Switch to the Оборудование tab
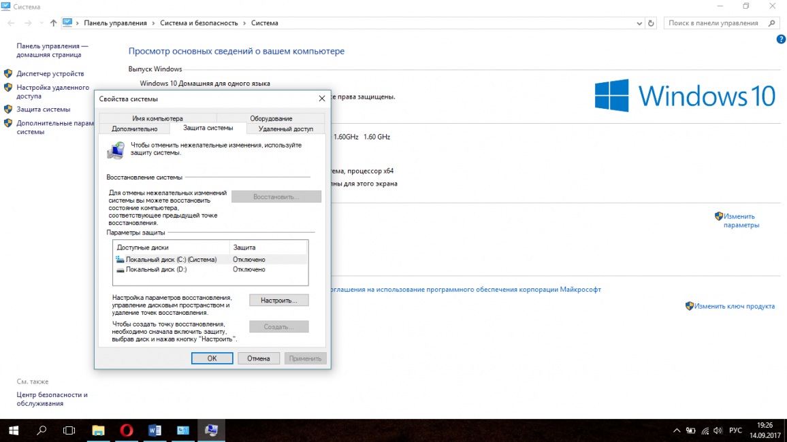The height and width of the screenshot is (442, 787). click(x=271, y=118)
